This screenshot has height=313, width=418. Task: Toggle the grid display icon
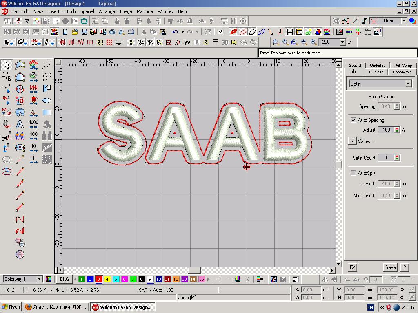click(x=290, y=31)
